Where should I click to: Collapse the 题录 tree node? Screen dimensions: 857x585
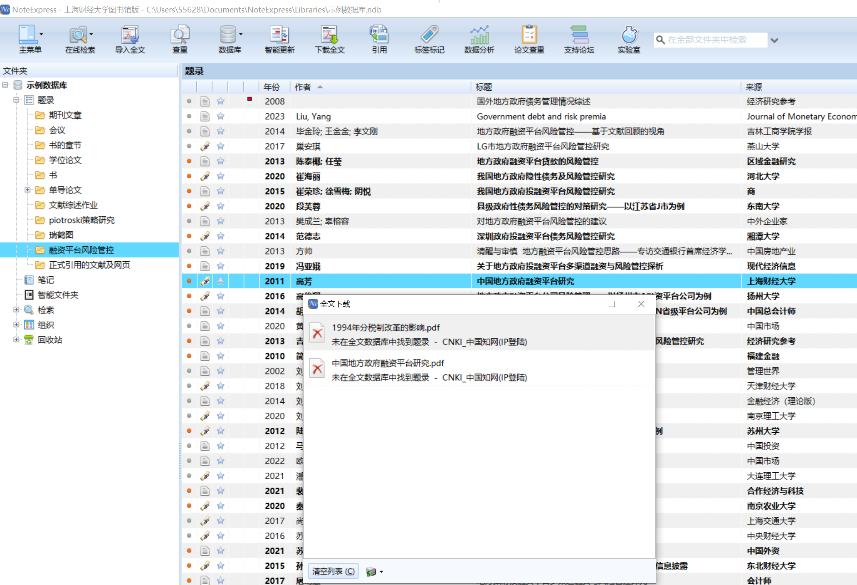point(16,100)
